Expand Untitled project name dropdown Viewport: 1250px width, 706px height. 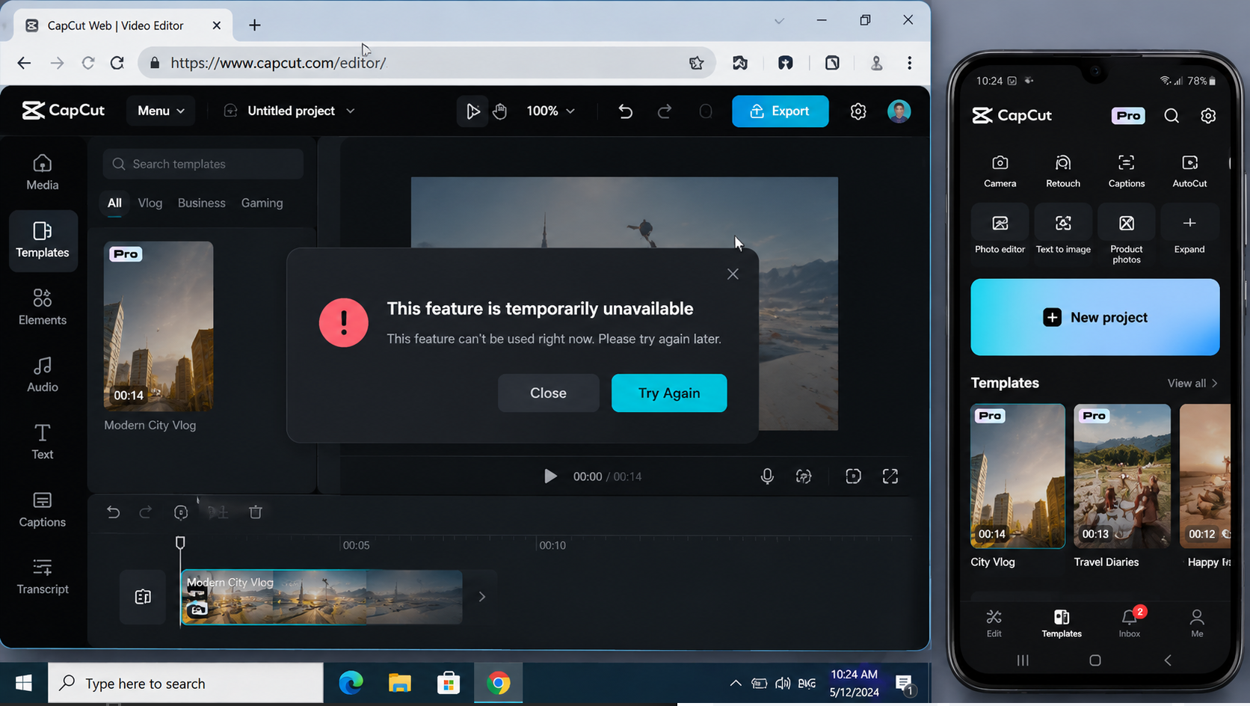point(350,111)
